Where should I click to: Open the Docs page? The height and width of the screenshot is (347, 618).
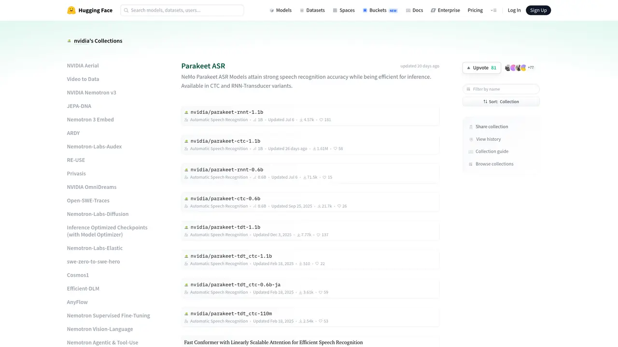[414, 10]
